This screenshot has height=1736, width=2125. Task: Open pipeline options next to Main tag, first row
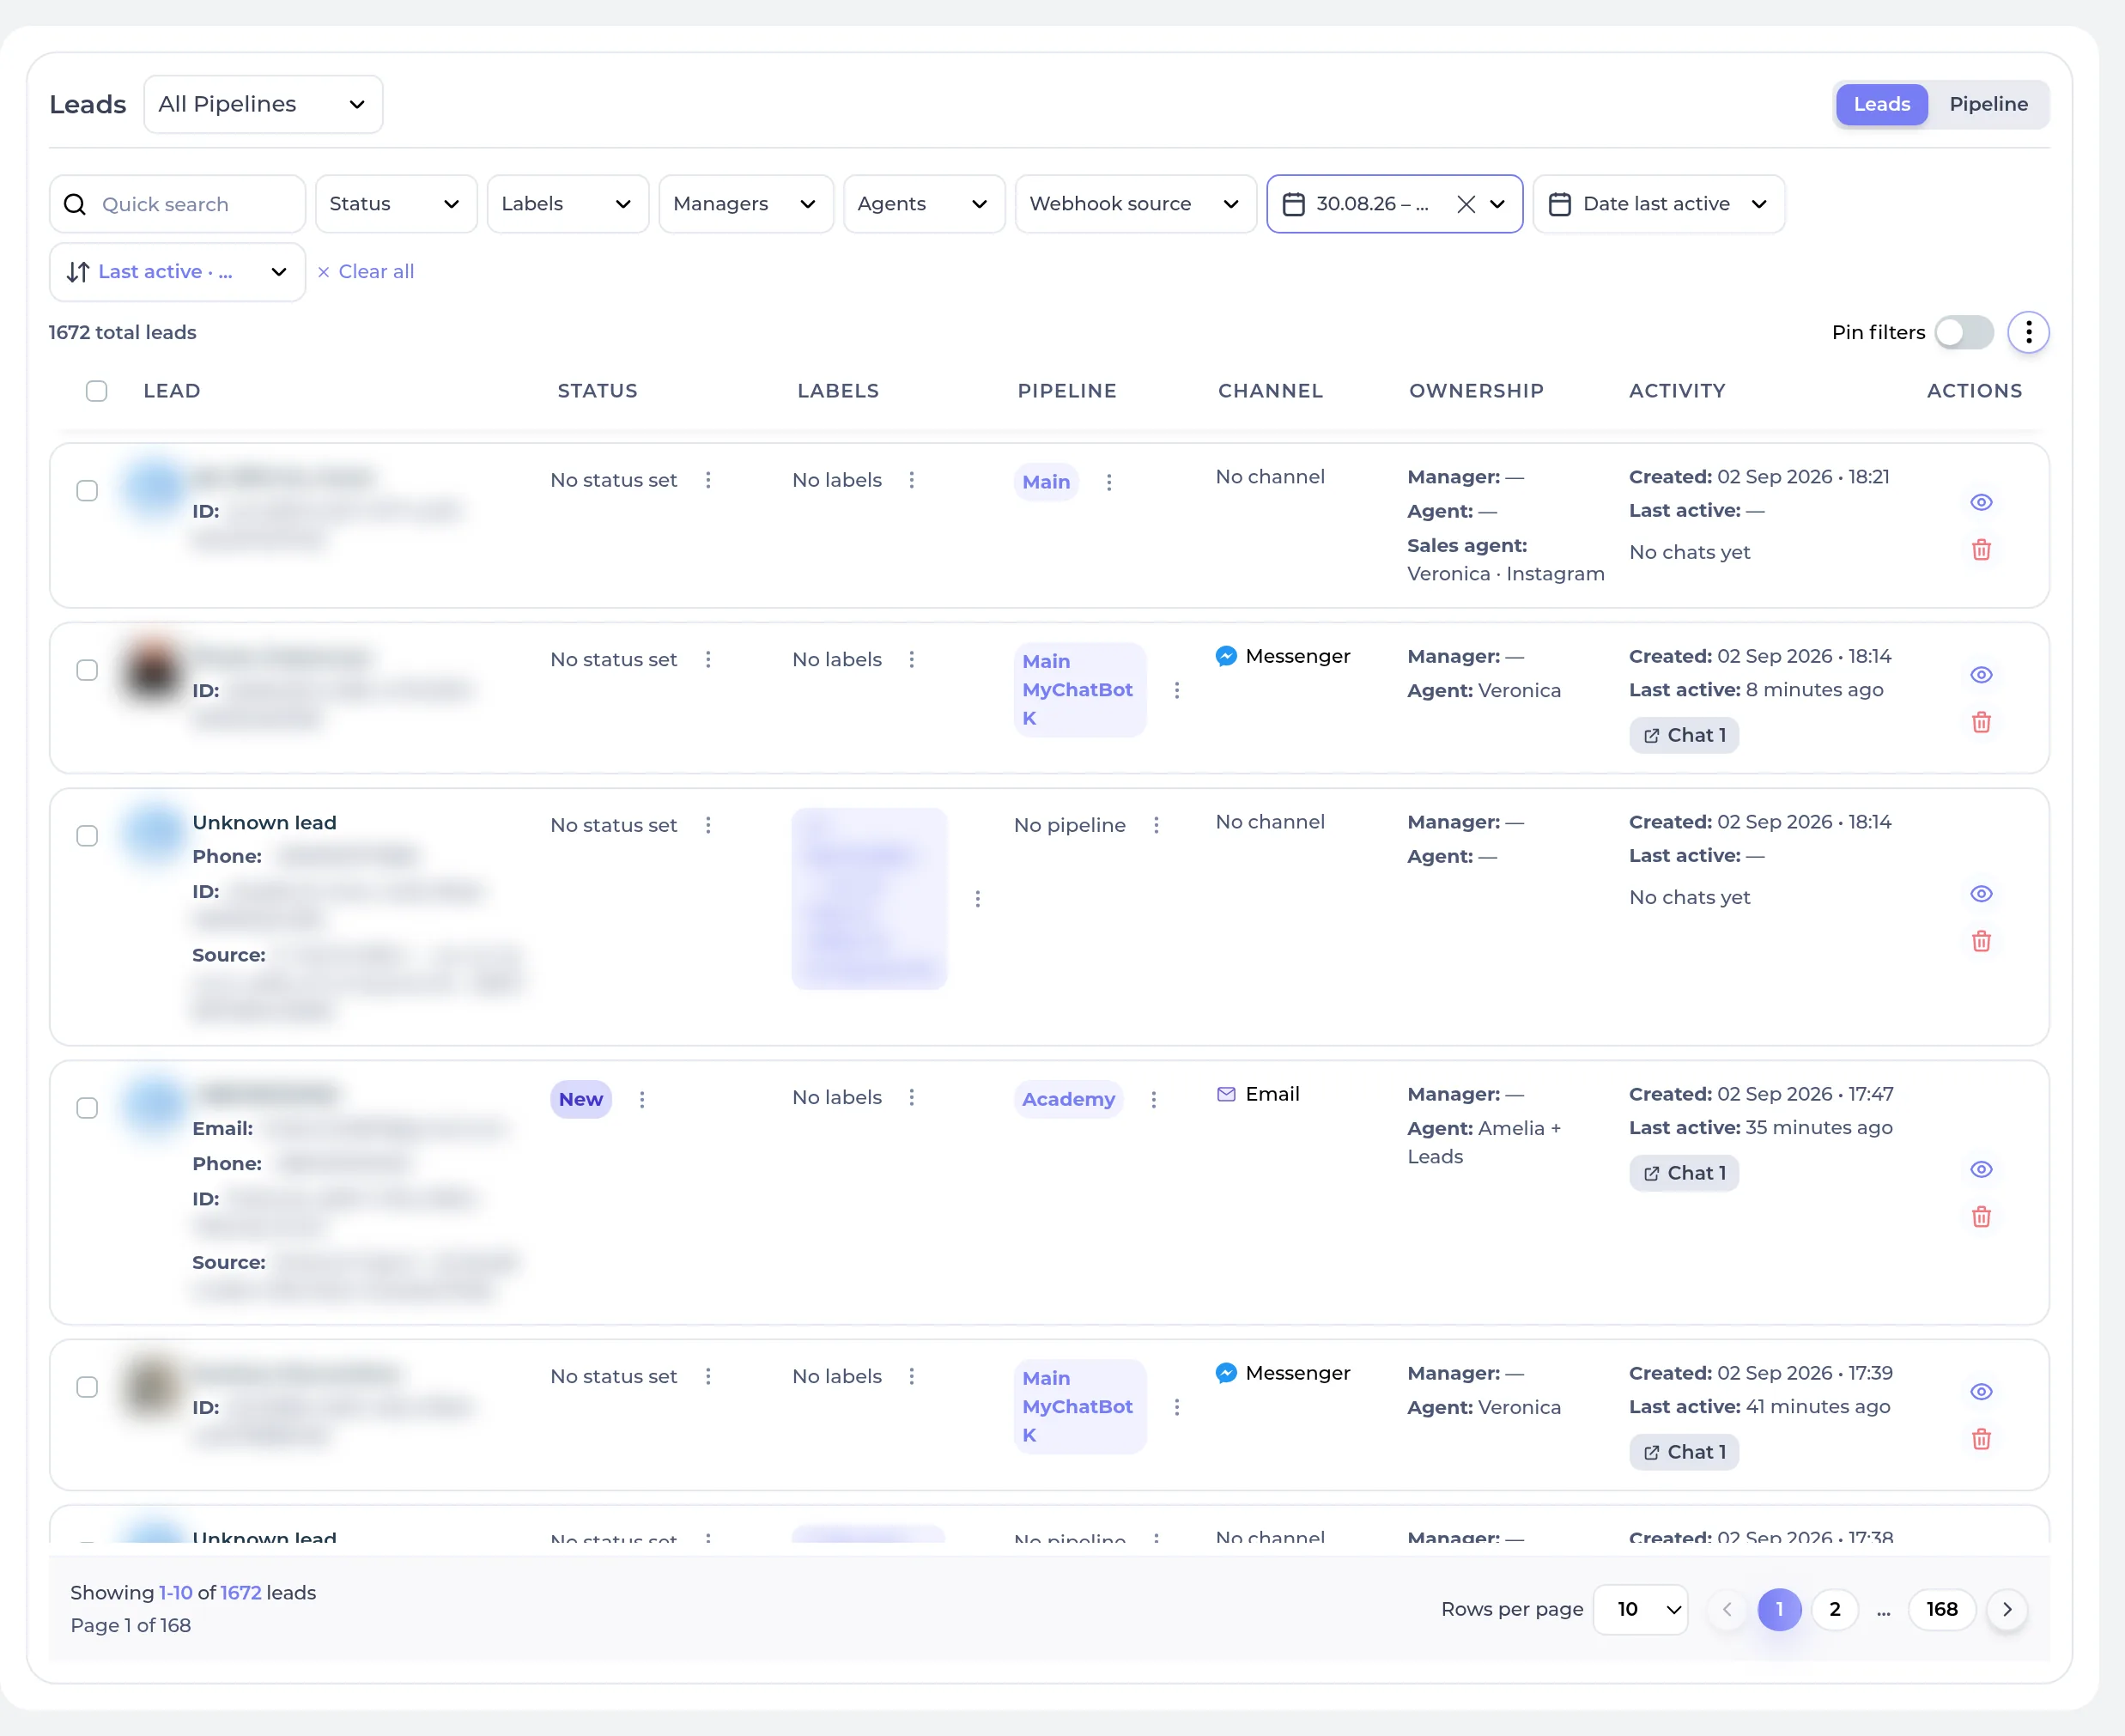coord(1109,482)
